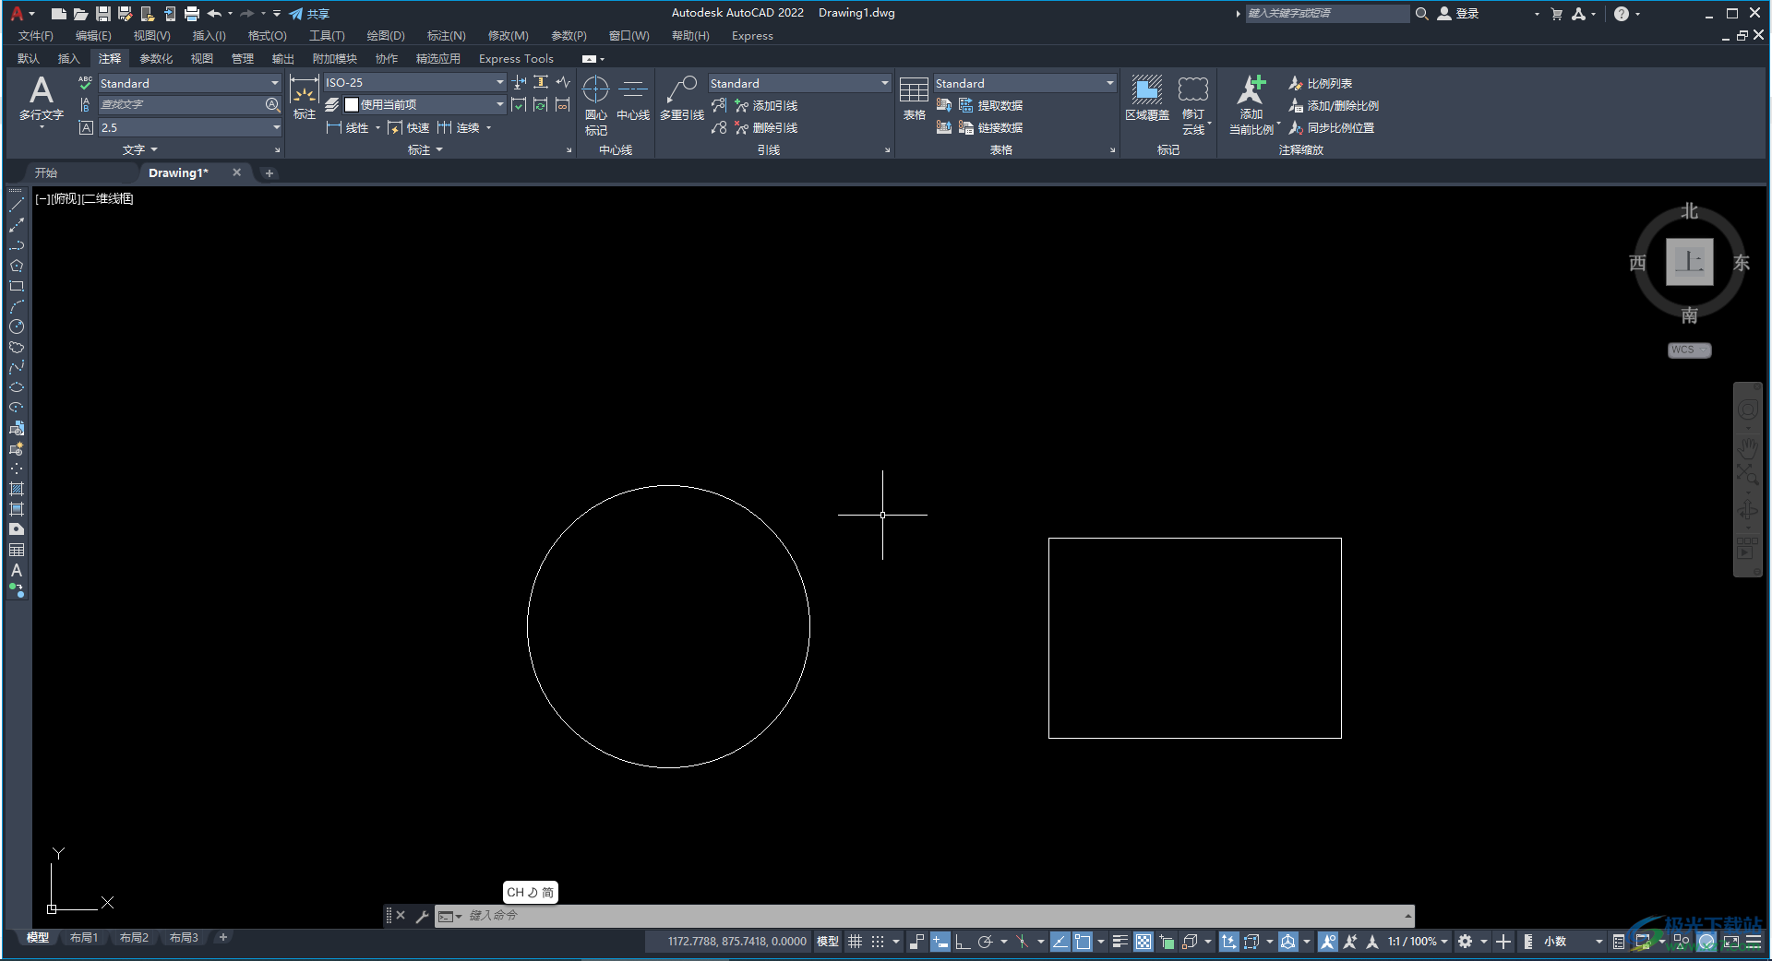1772x961 pixels.
Task: Toggle the drawing grid display in status bar
Action: 855,942
